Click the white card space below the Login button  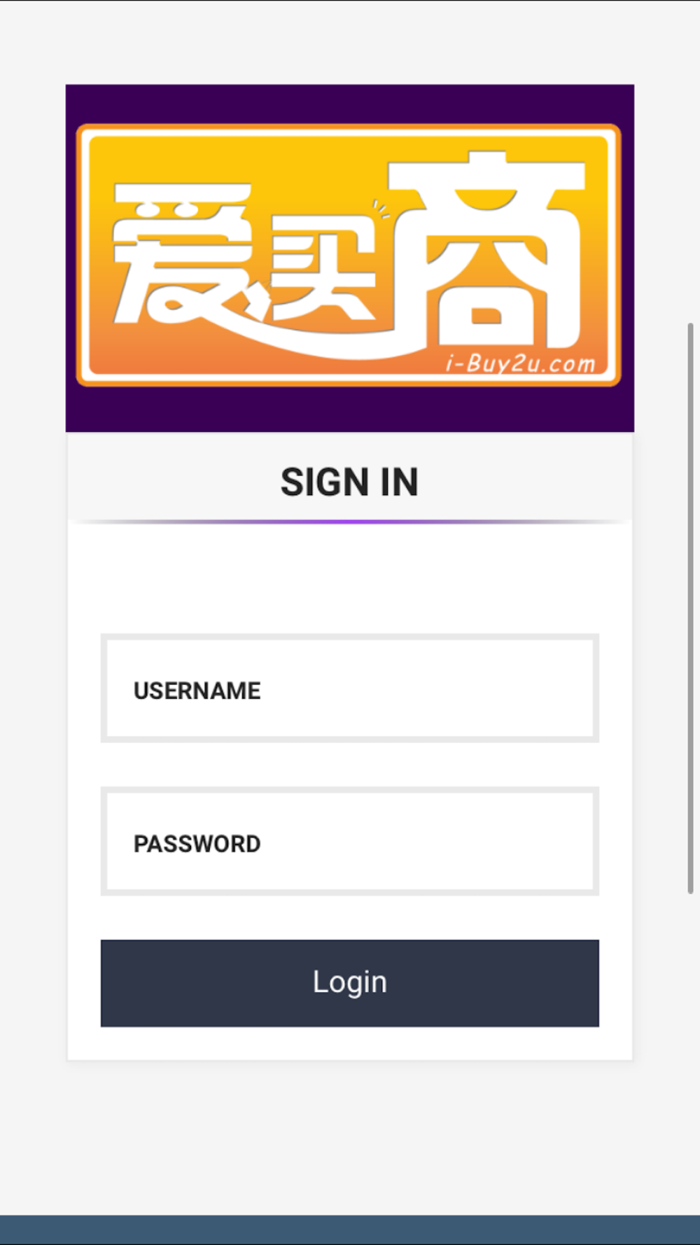350,1043
